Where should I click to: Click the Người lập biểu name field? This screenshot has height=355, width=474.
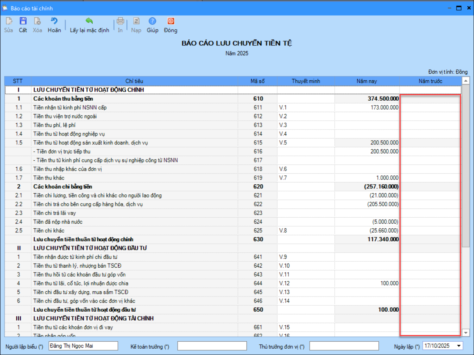point(83,346)
